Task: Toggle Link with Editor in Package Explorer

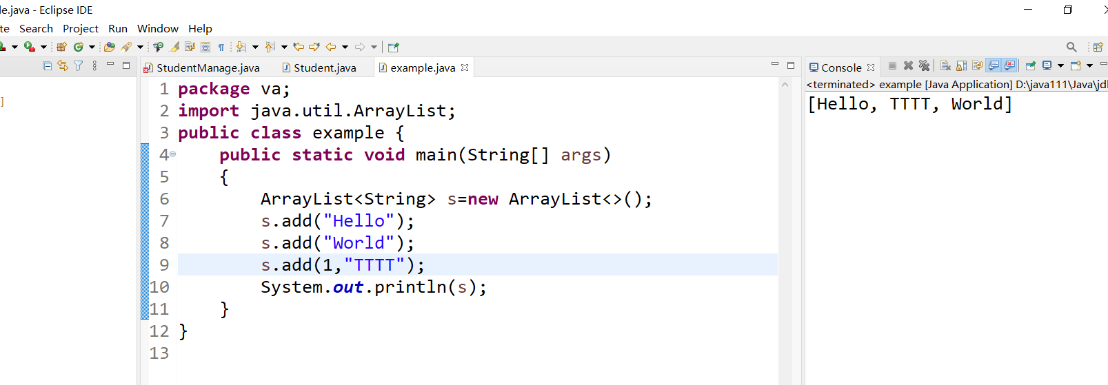Action: click(63, 65)
